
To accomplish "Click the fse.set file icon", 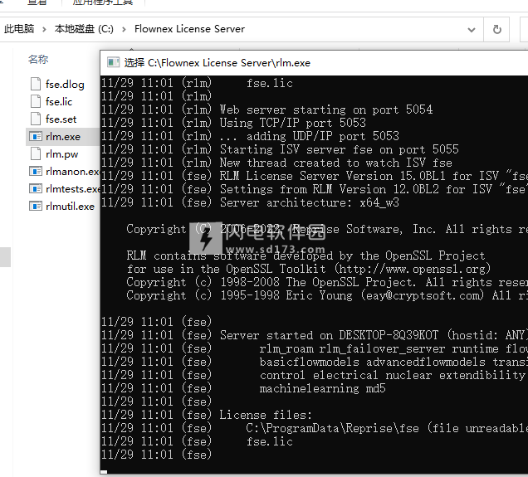I will click(x=36, y=119).
